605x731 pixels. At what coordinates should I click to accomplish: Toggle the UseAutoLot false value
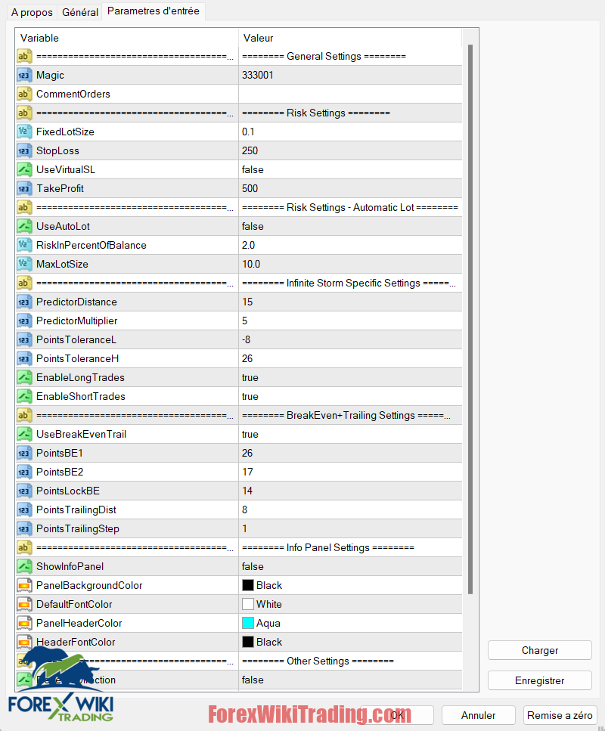[350, 226]
